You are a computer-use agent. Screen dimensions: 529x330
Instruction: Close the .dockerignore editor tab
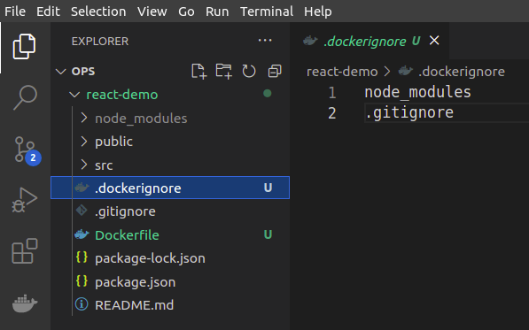tap(434, 41)
